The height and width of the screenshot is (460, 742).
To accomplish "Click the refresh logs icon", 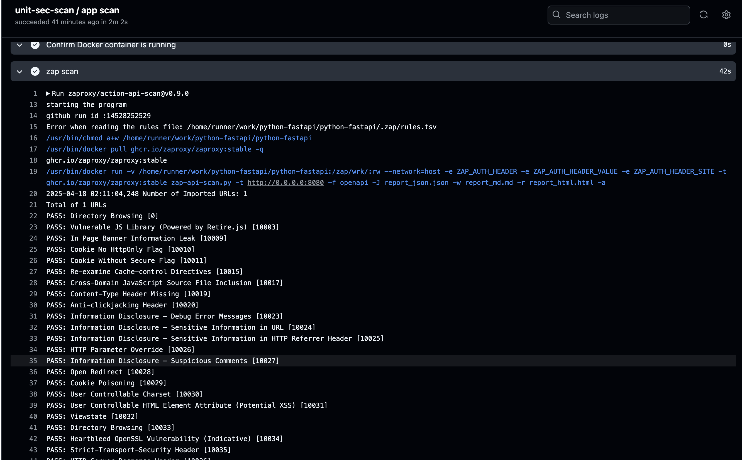I will [703, 14].
